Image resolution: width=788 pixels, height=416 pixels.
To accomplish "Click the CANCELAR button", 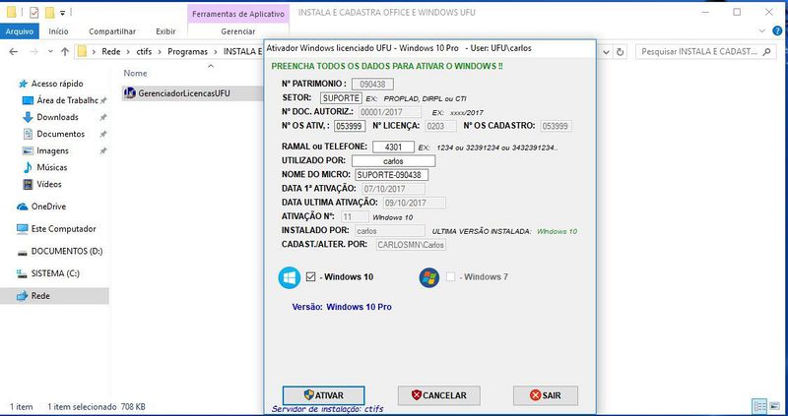I will (438, 395).
